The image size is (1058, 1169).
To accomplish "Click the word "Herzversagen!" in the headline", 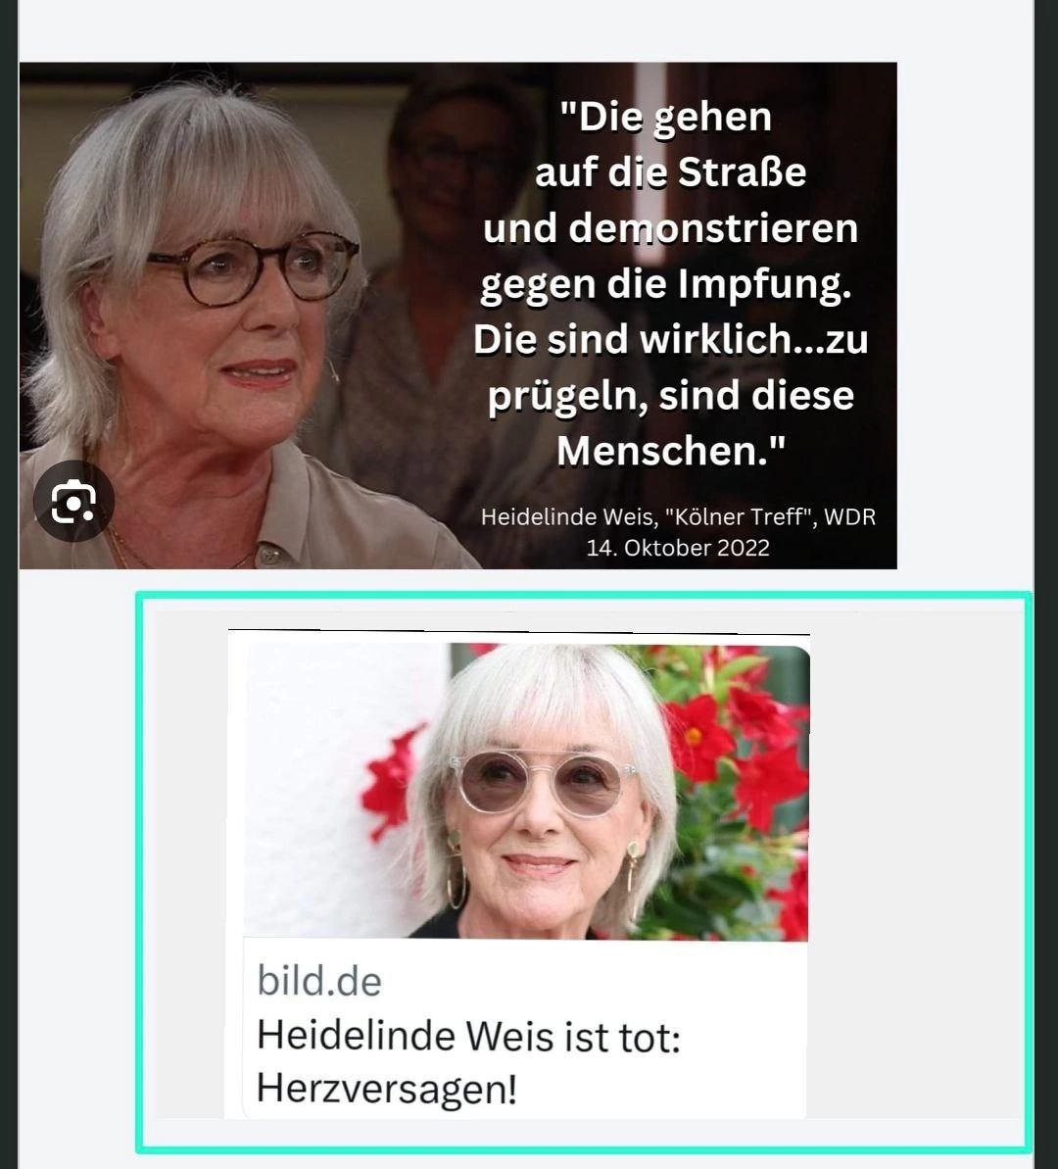I will [386, 1089].
